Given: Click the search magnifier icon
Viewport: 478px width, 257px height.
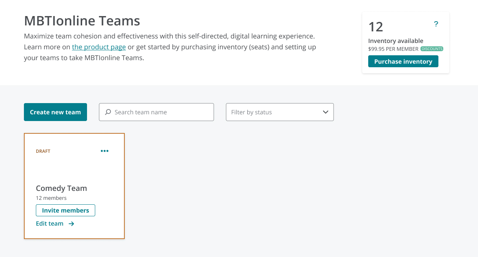Looking at the screenshot, I should pos(108,112).
